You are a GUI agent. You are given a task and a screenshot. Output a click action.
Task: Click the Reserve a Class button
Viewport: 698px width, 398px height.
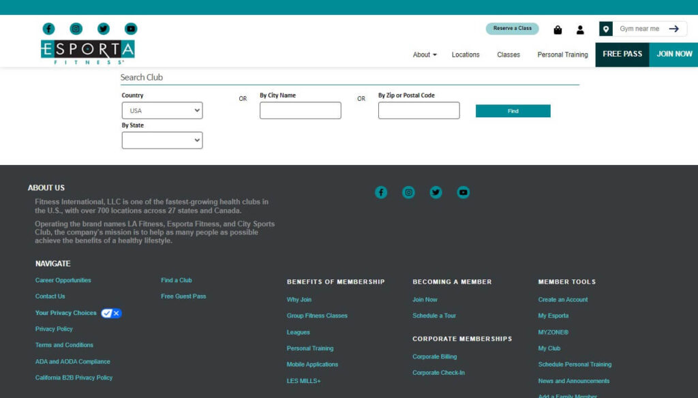click(x=512, y=29)
